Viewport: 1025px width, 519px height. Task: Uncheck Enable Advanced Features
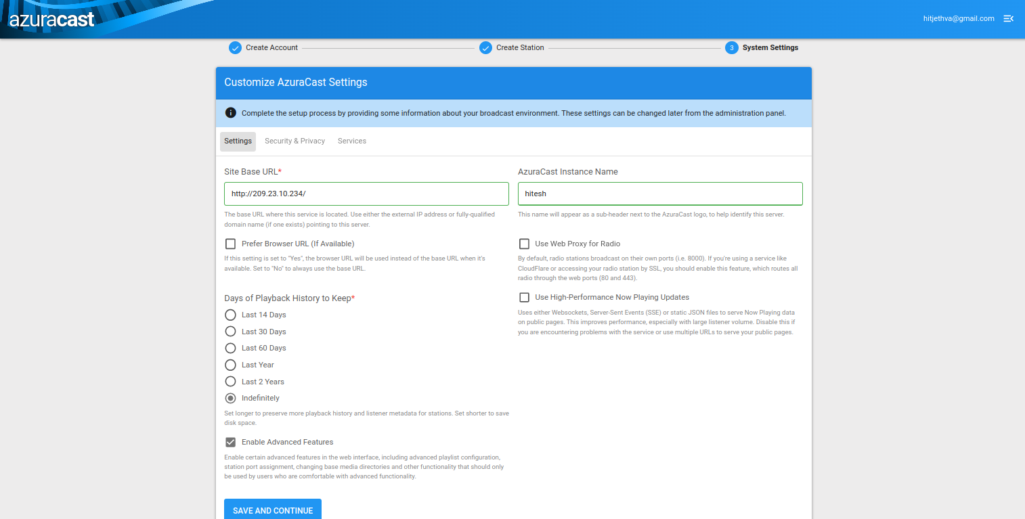point(230,442)
